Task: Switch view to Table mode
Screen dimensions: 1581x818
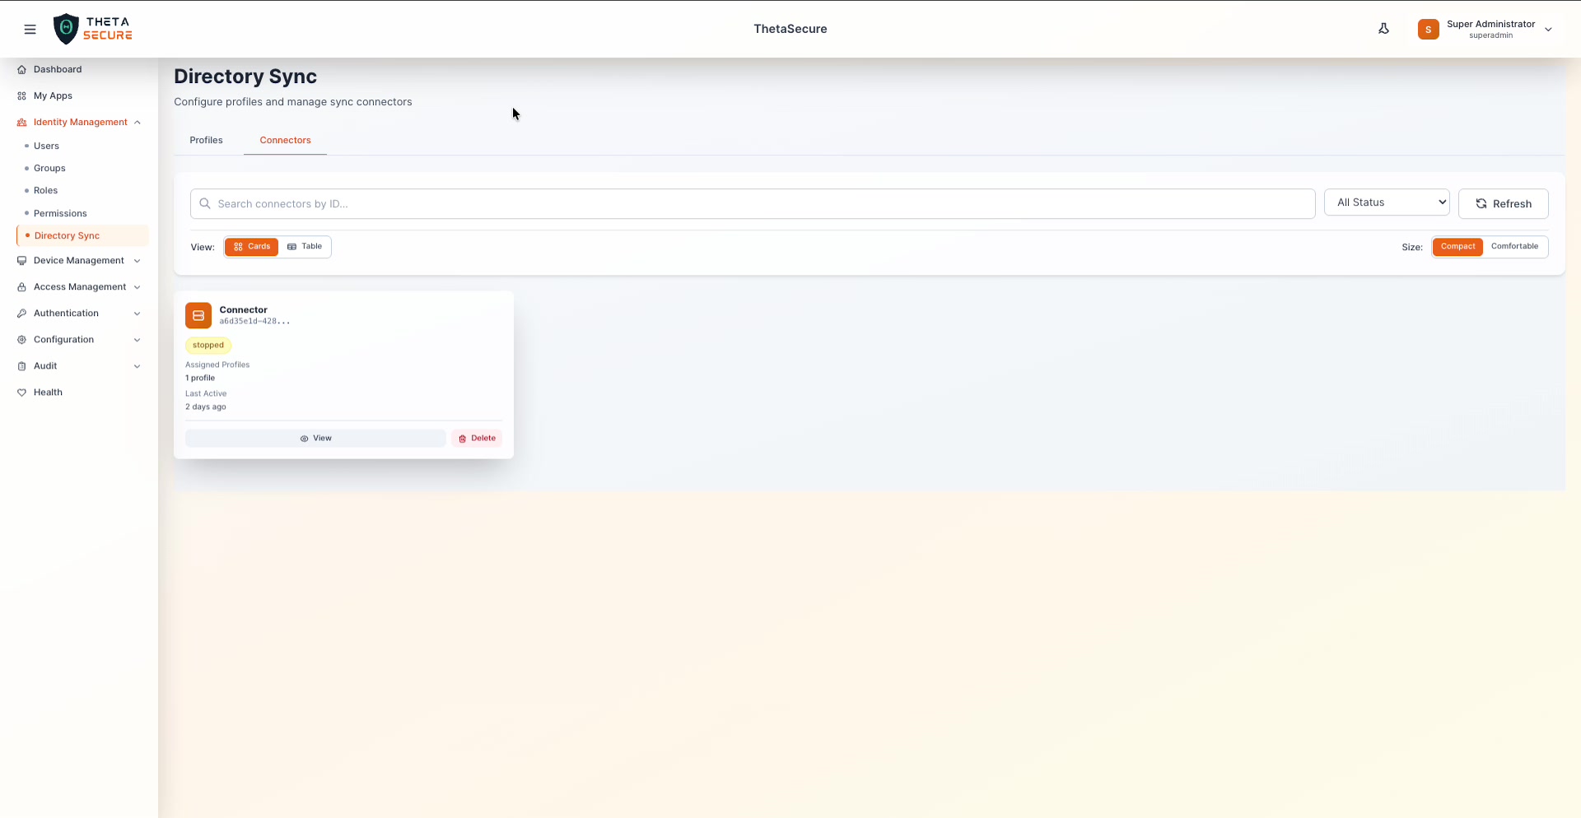Action: pyautogui.click(x=305, y=246)
